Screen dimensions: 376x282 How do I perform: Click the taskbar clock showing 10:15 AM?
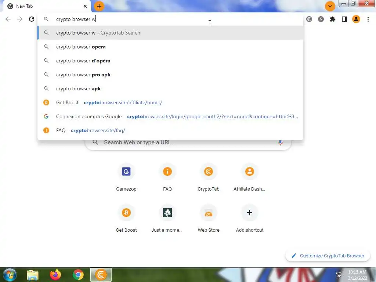[357, 275]
